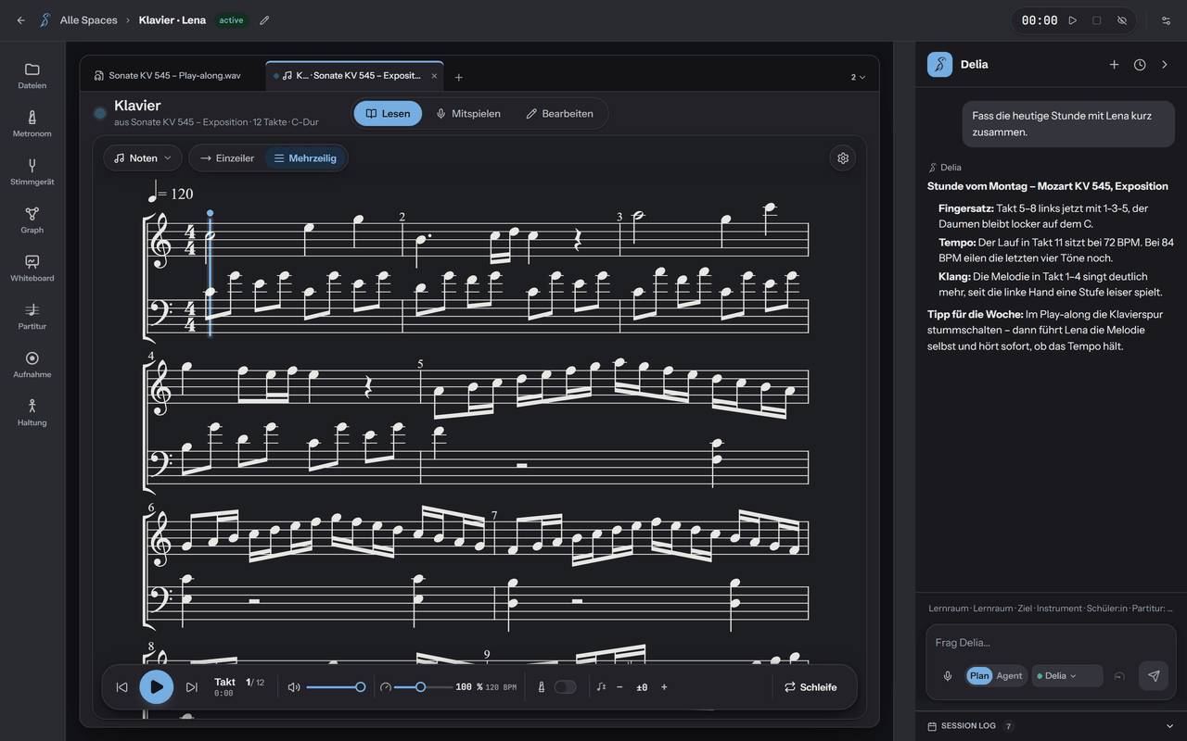Open the Dateien sidebar panel
Image resolution: width=1187 pixels, height=741 pixels.
coord(32,76)
